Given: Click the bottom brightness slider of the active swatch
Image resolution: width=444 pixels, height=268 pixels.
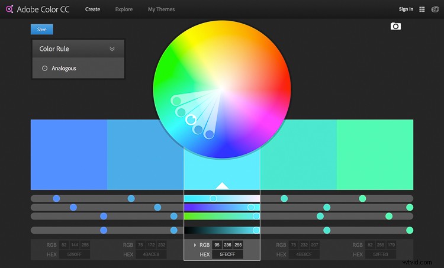Looking at the screenshot, I should [221, 230].
